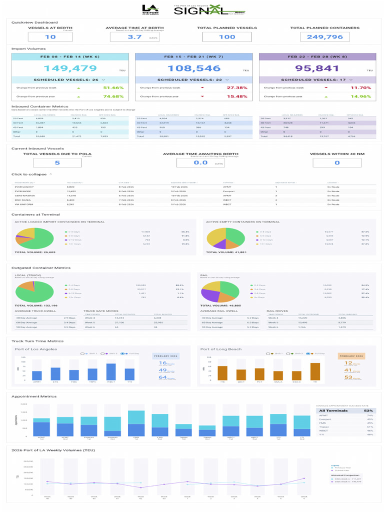
Task: Select the APMT success rate row
Action: click(346, 415)
